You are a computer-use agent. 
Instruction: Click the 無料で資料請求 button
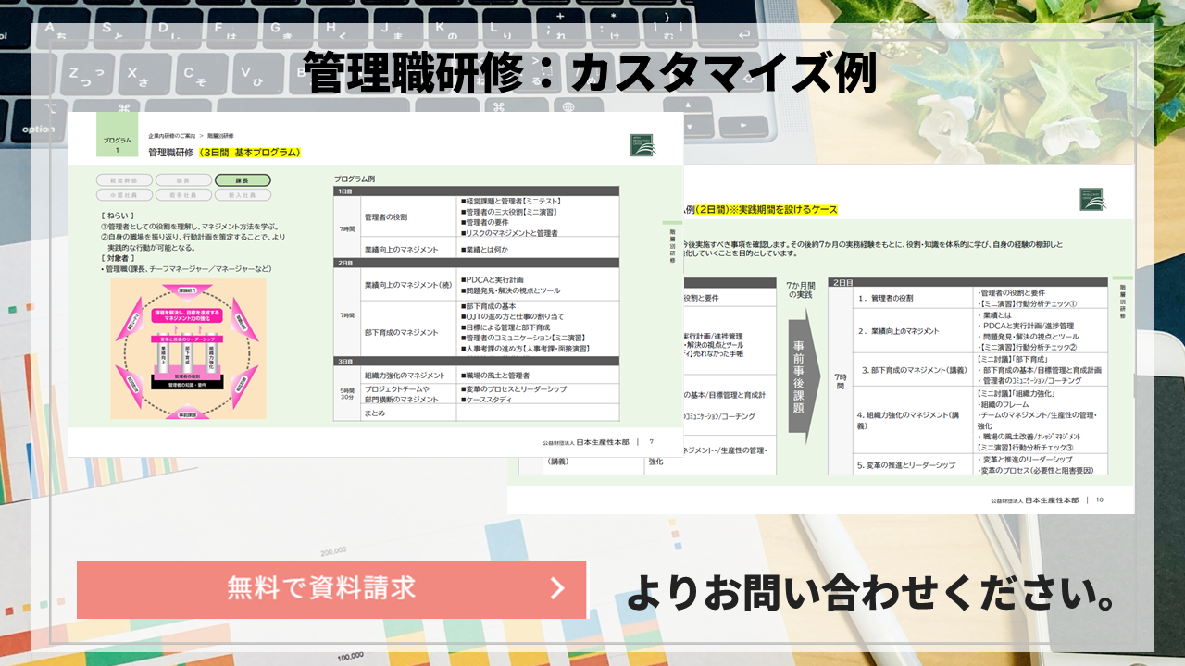tap(331, 588)
